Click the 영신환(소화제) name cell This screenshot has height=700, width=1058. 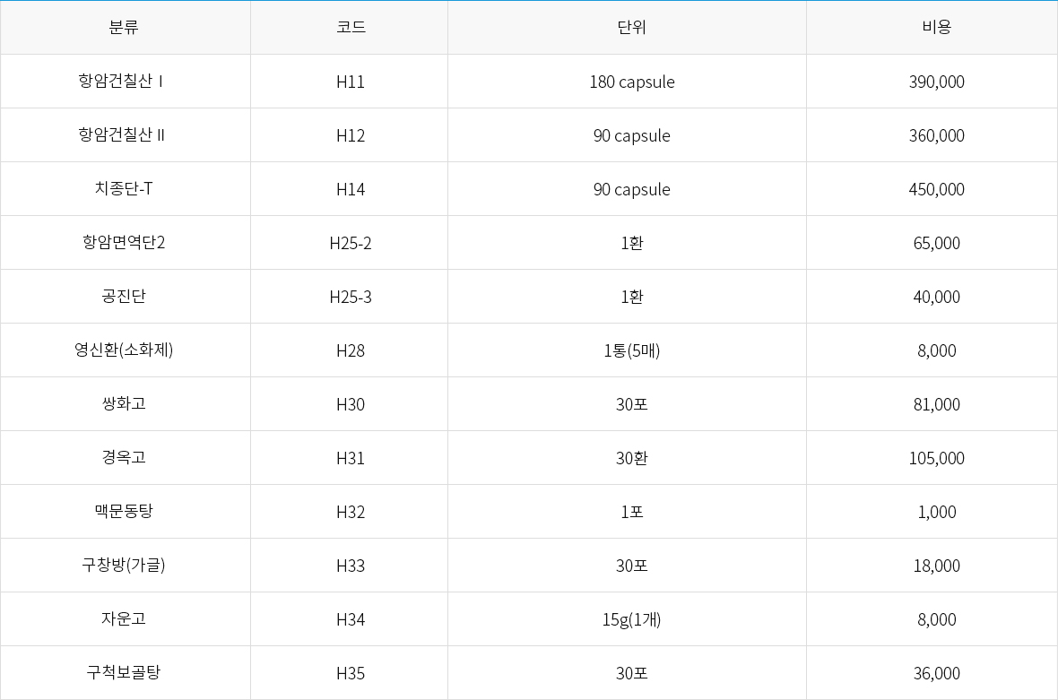124,350
